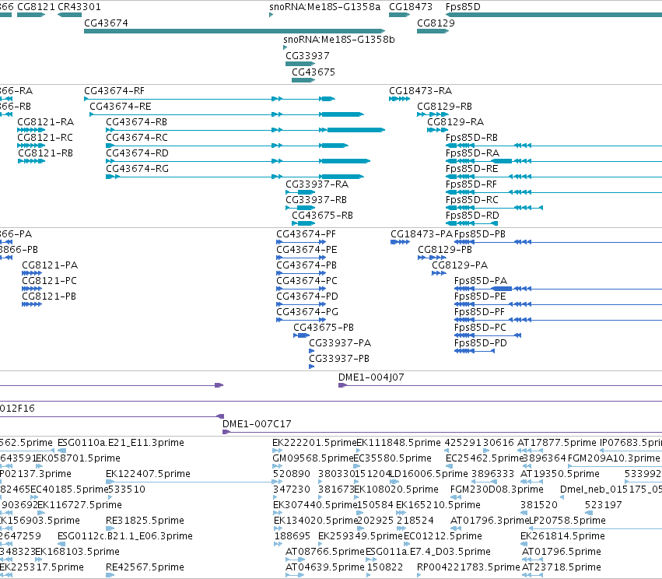Click the CG18473 gene label

point(411,7)
